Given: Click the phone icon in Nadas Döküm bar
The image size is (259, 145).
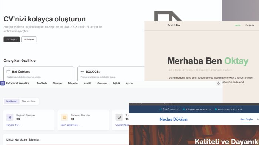Looking at the screenshot, I should coord(160,109).
